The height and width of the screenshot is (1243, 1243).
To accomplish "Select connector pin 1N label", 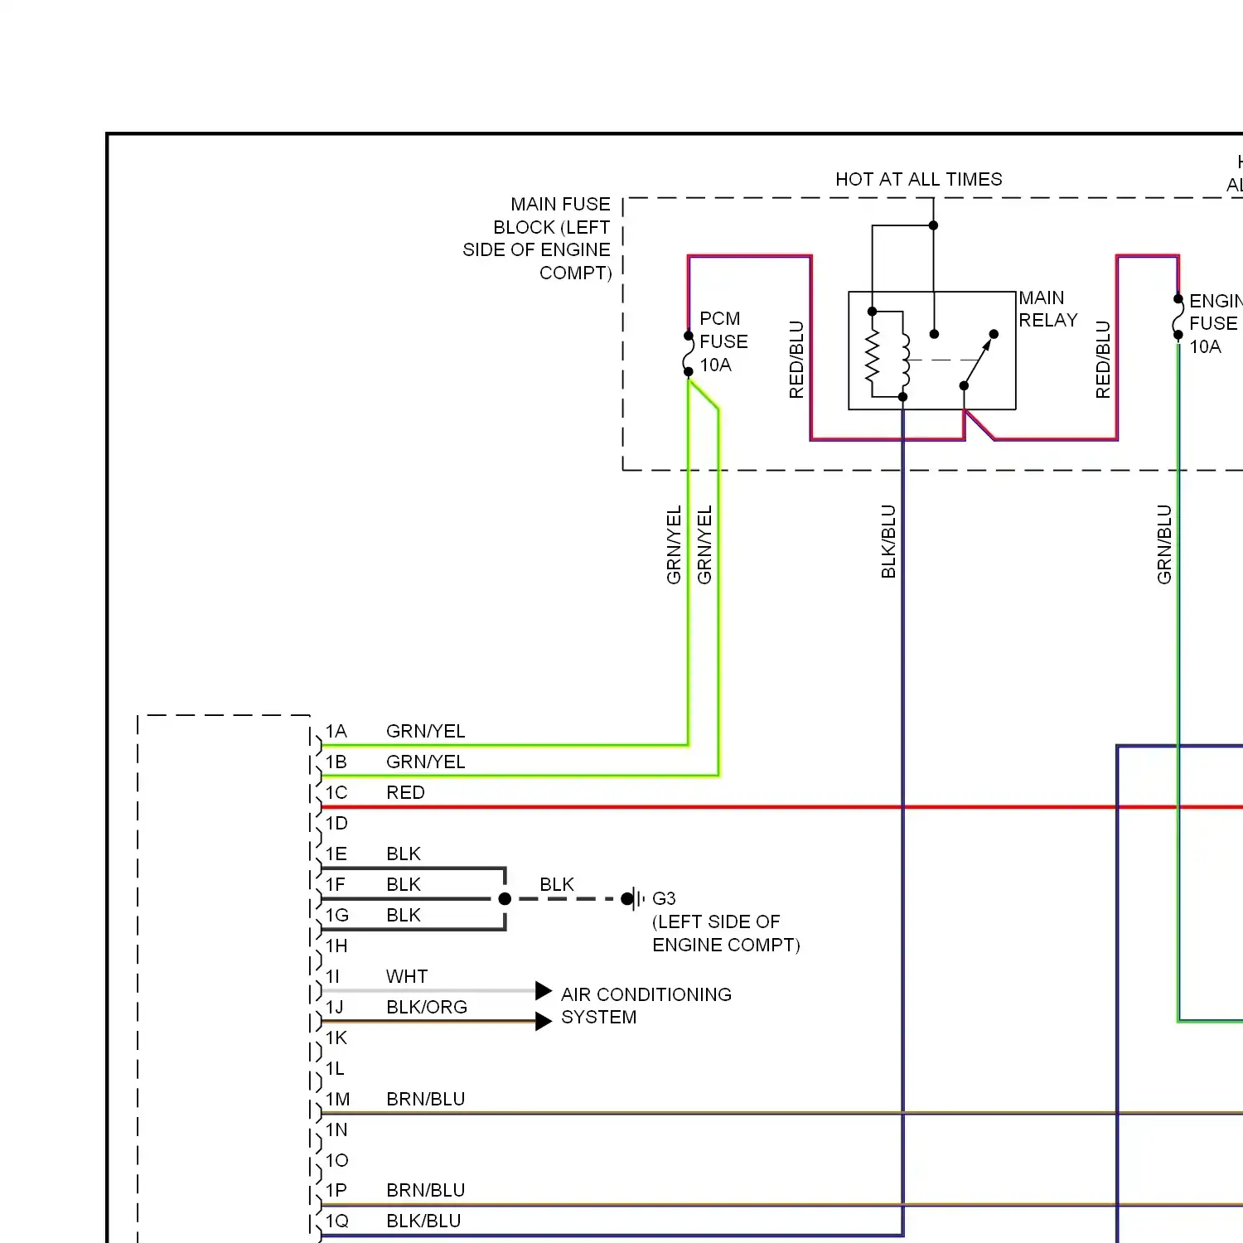I will [336, 1129].
